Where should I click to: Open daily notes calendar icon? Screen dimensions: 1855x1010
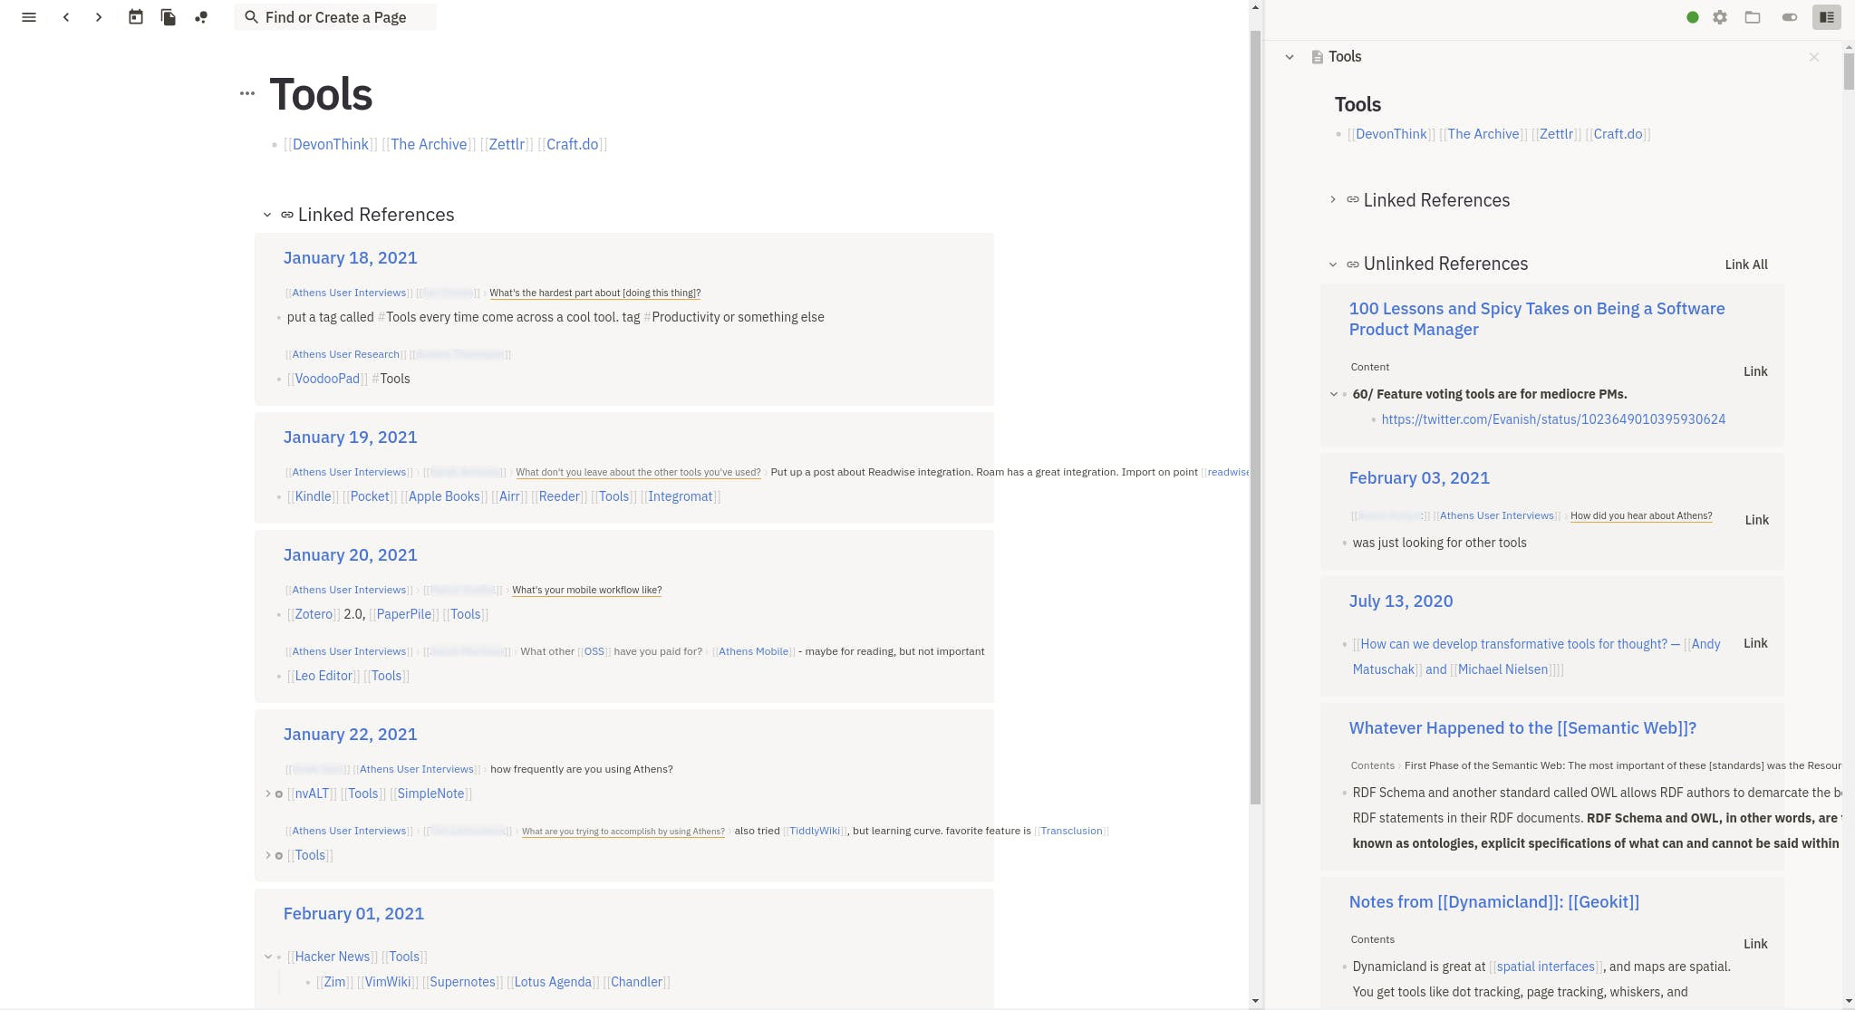[135, 17]
